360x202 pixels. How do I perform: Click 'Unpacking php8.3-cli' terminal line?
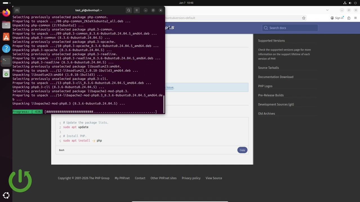(x=58, y=87)
